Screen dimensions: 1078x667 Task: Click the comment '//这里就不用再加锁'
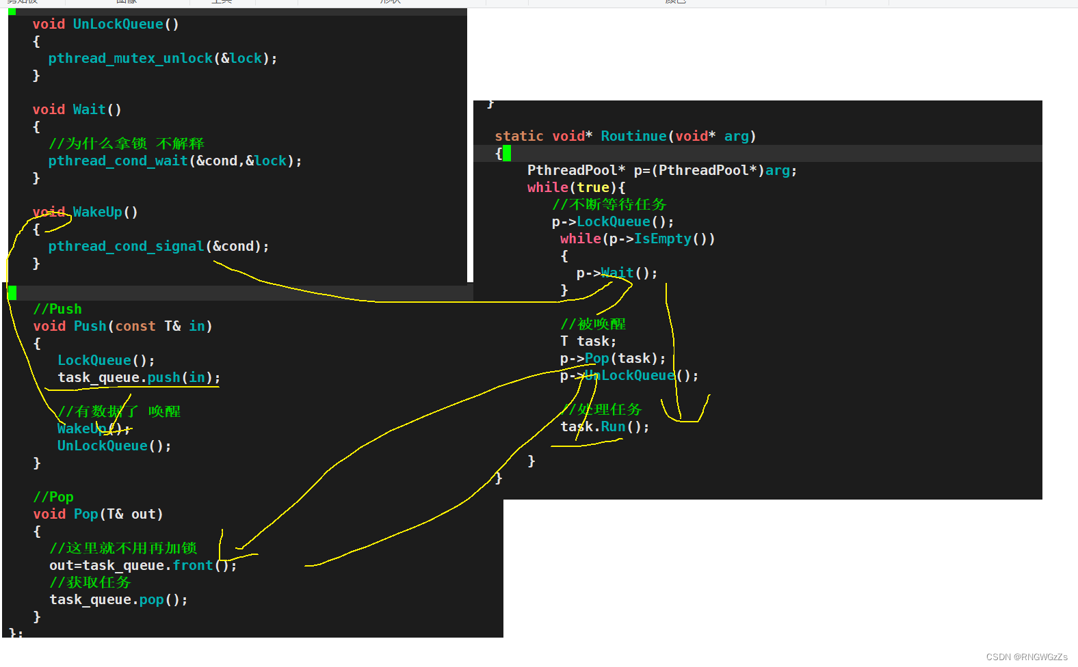(123, 548)
